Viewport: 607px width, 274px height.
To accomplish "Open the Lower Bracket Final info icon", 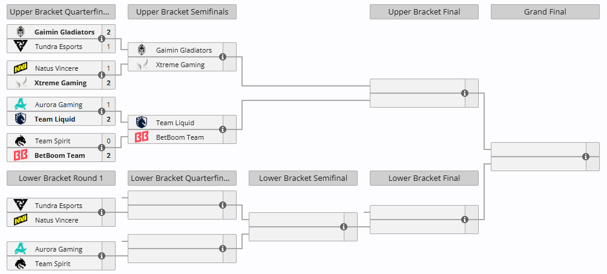I will [465, 220].
